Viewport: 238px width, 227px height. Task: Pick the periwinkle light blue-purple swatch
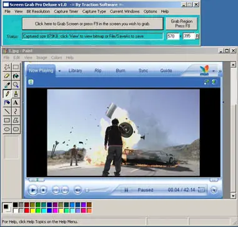(x=78, y=210)
